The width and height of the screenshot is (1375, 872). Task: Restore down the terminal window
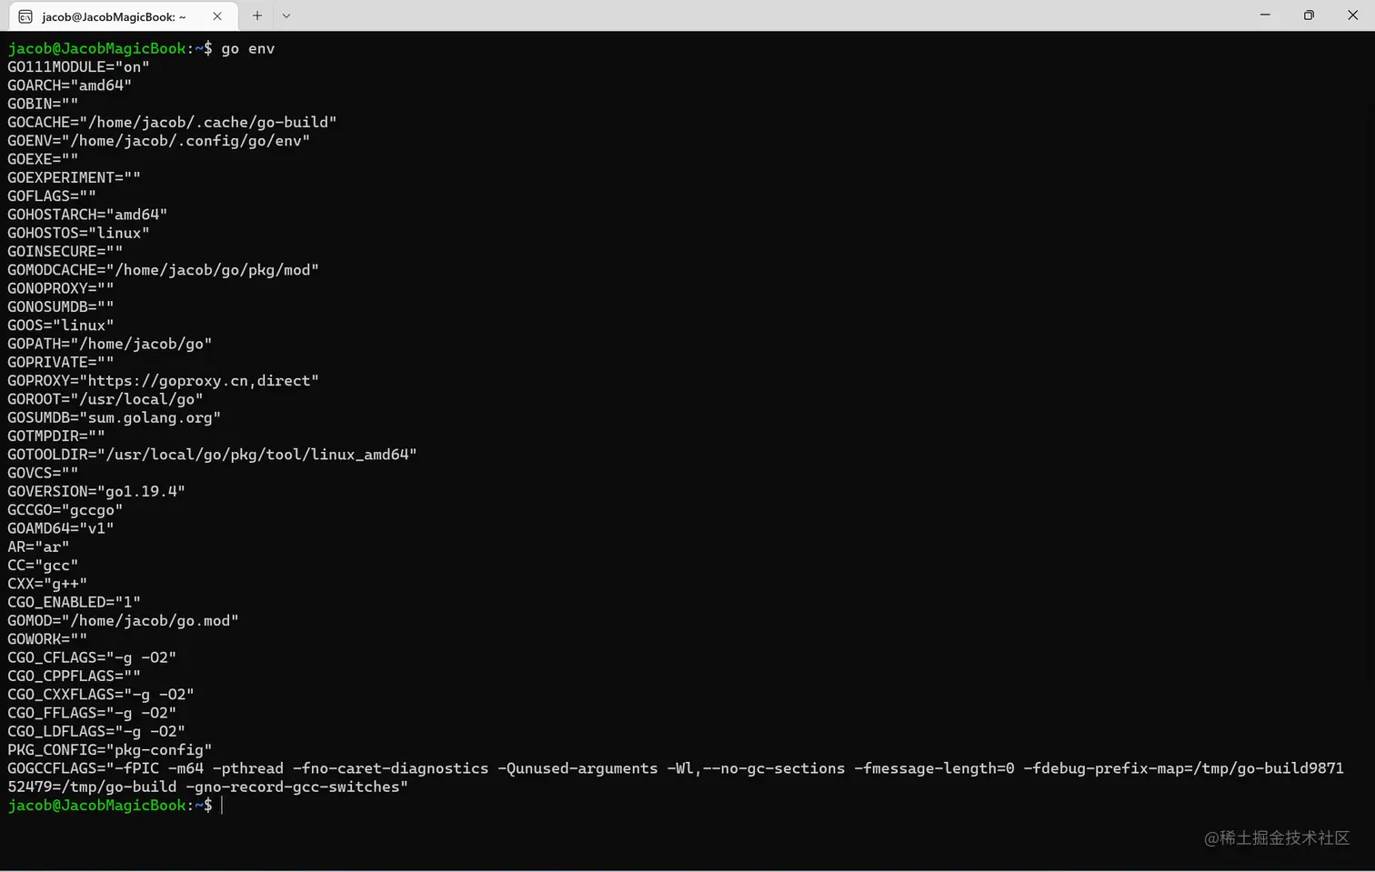coord(1309,15)
